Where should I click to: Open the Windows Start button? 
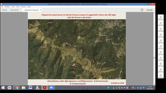[x=3, y=88]
